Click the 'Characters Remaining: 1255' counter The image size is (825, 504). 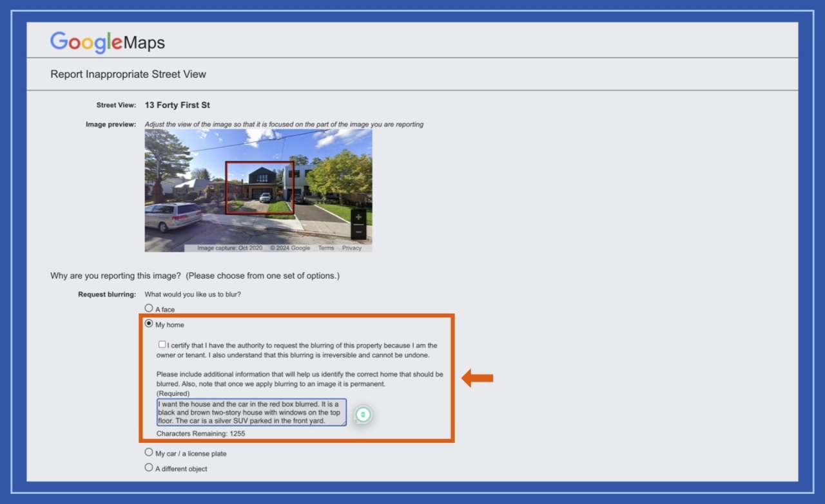[201, 433]
